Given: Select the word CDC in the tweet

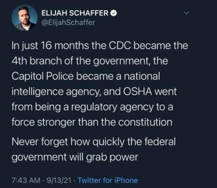Looking at the screenshot, I should click(x=120, y=46).
